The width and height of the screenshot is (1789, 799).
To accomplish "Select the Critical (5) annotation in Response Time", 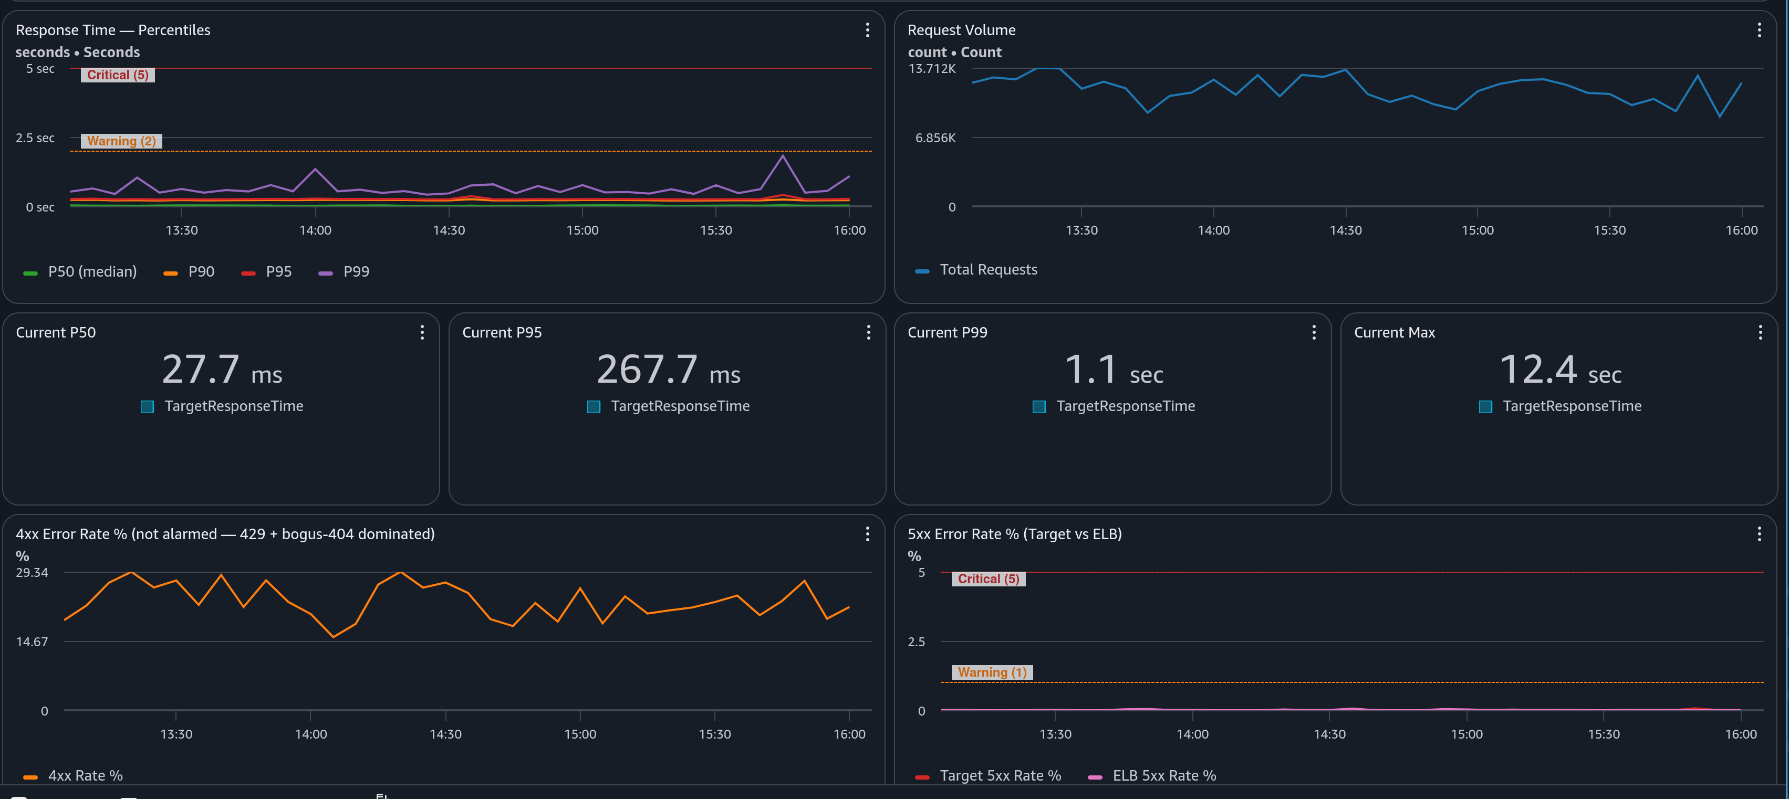I will (117, 75).
